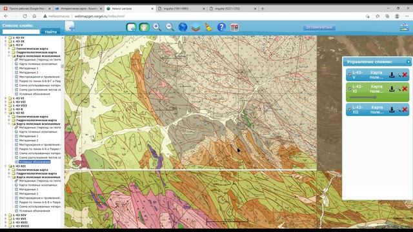
Task: Expand the L-43-VIII tree node
Action: 6,106
